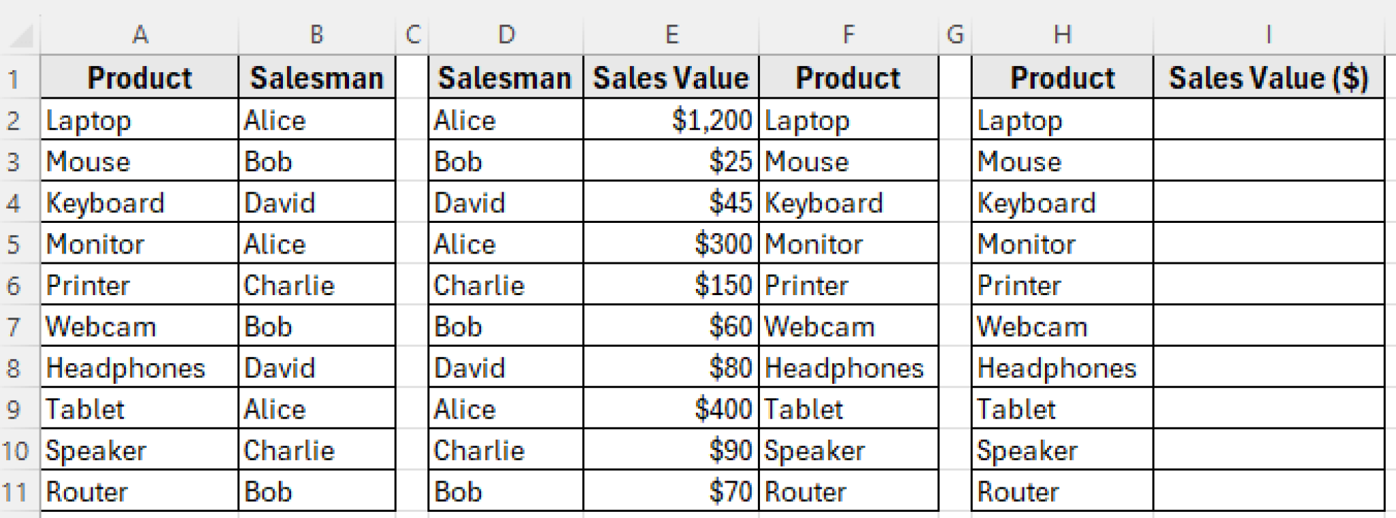This screenshot has width=1396, height=518.
Task: Click the empty Sales Value cell for Laptop
Action: tap(1269, 121)
